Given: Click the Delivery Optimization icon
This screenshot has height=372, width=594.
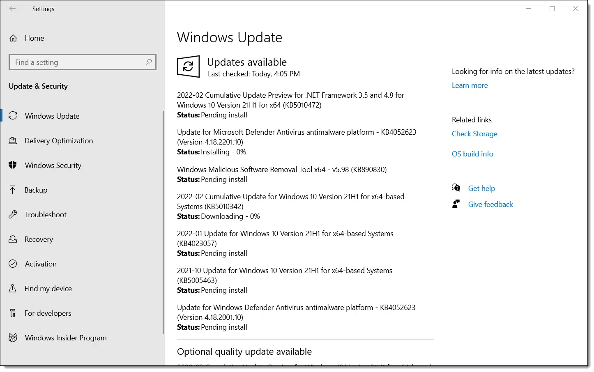Looking at the screenshot, I should pos(13,140).
